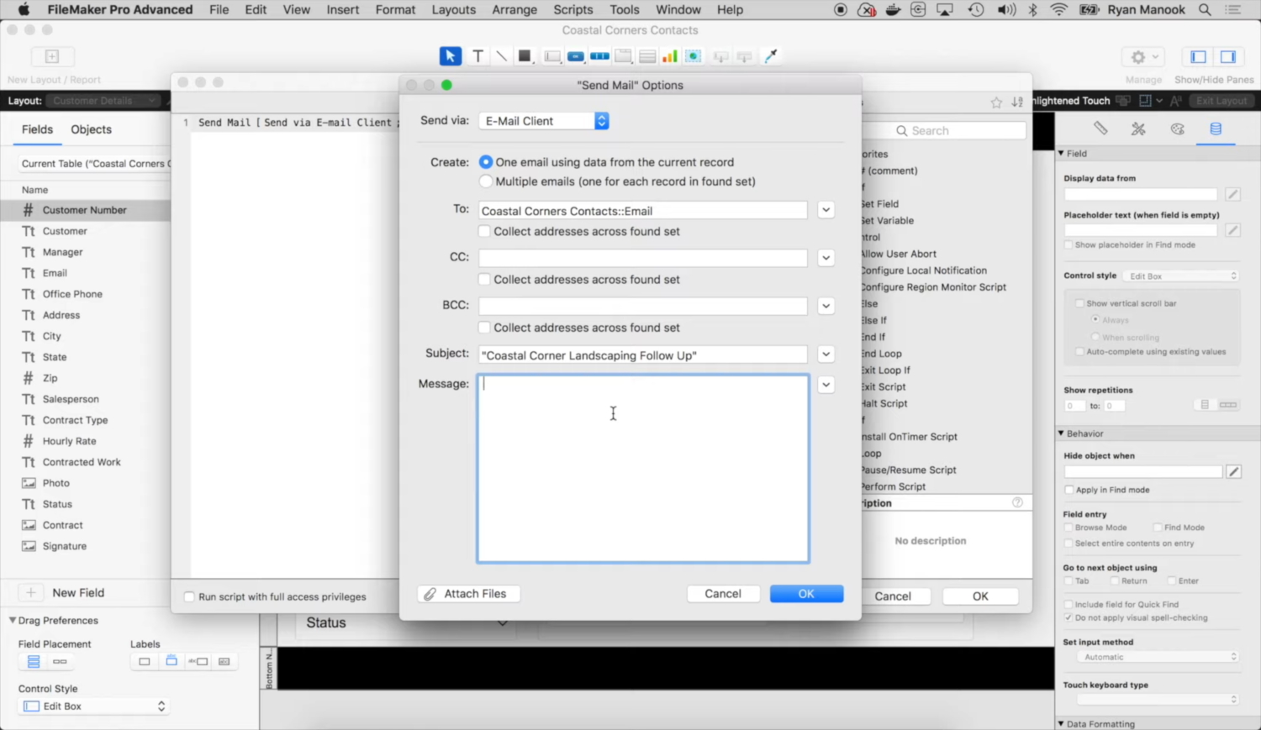Select the Button tool in the toolbar
Image resolution: width=1261 pixels, height=730 pixels.
(x=575, y=55)
